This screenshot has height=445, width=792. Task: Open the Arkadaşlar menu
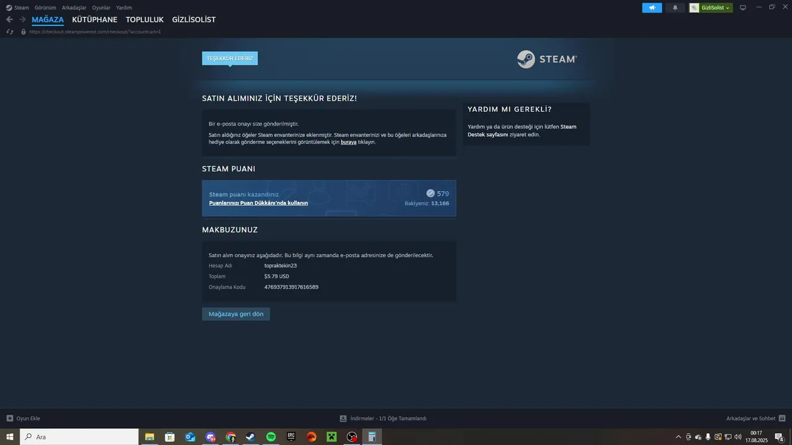[x=74, y=7]
